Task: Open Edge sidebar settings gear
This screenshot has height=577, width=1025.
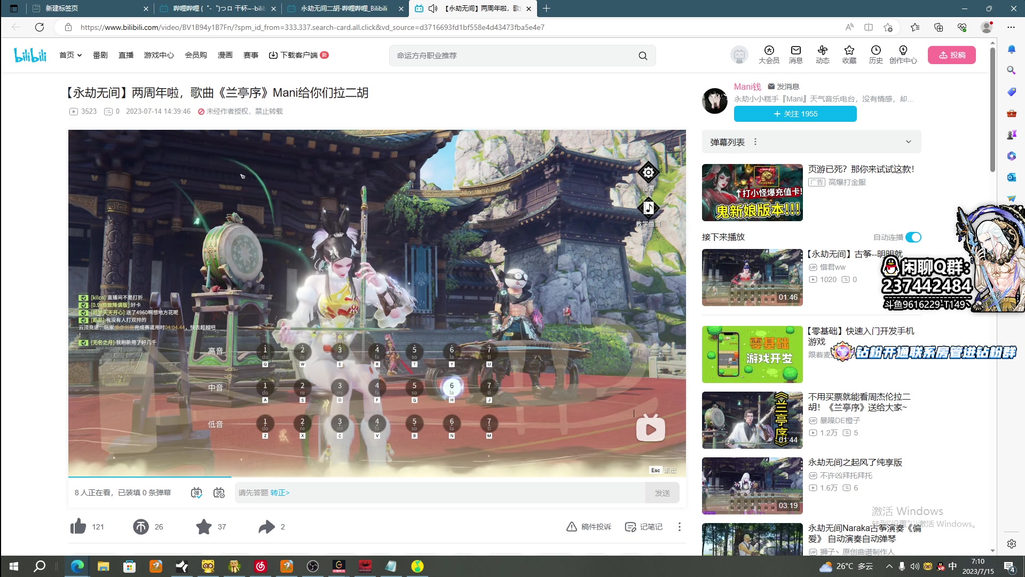Action: tap(1011, 544)
